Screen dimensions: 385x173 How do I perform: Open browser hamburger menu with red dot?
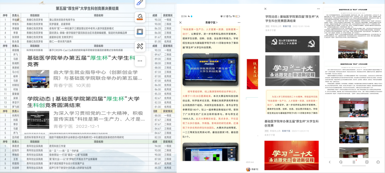tap(354, 162)
